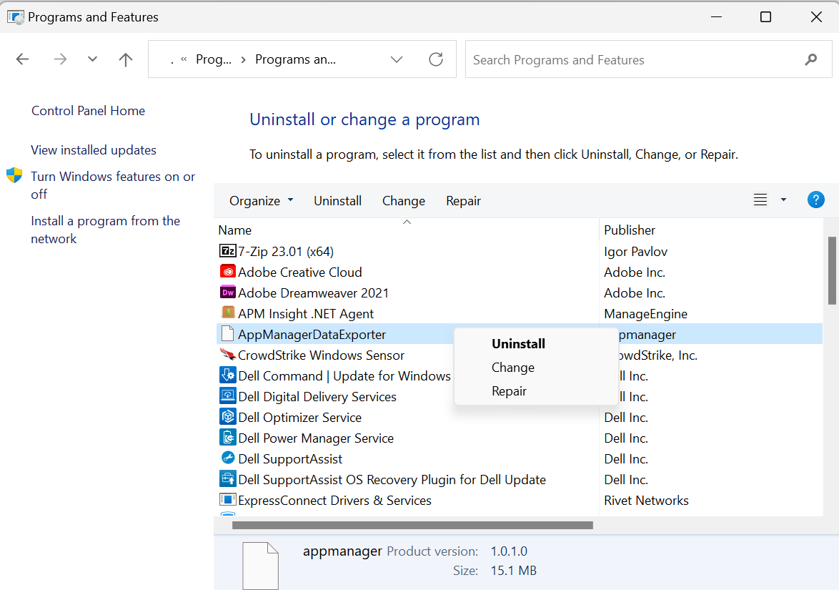
Task: Open View installed updates link
Action: pyautogui.click(x=94, y=150)
